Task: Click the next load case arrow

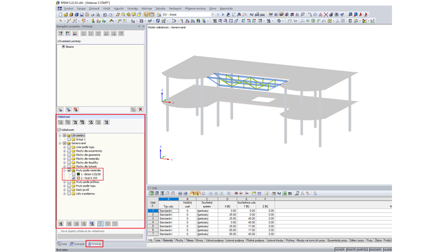Action: [x=223, y=15]
